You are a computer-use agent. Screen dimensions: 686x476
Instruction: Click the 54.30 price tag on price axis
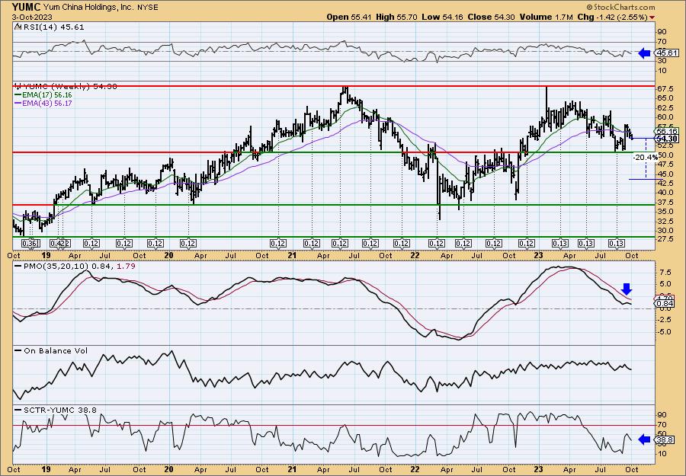(666, 139)
